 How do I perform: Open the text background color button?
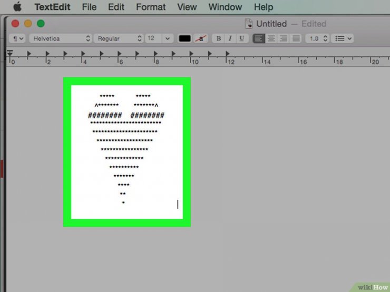pyautogui.click(x=201, y=38)
